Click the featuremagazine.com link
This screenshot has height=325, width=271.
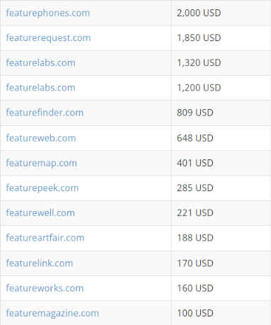click(52, 313)
